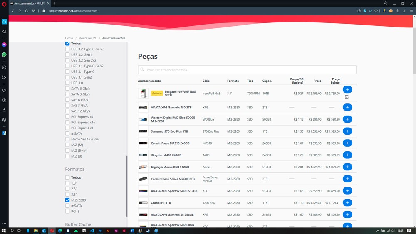This screenshot has height=234, width=416.
Task: Take snapshot with camera icon in address bar
Action: [x=359, y=11]
